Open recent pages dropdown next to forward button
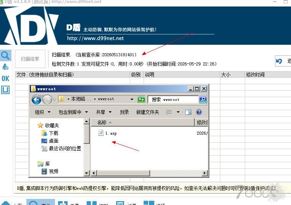This screenshot has height=205, width=291. (x=54, y=99)
